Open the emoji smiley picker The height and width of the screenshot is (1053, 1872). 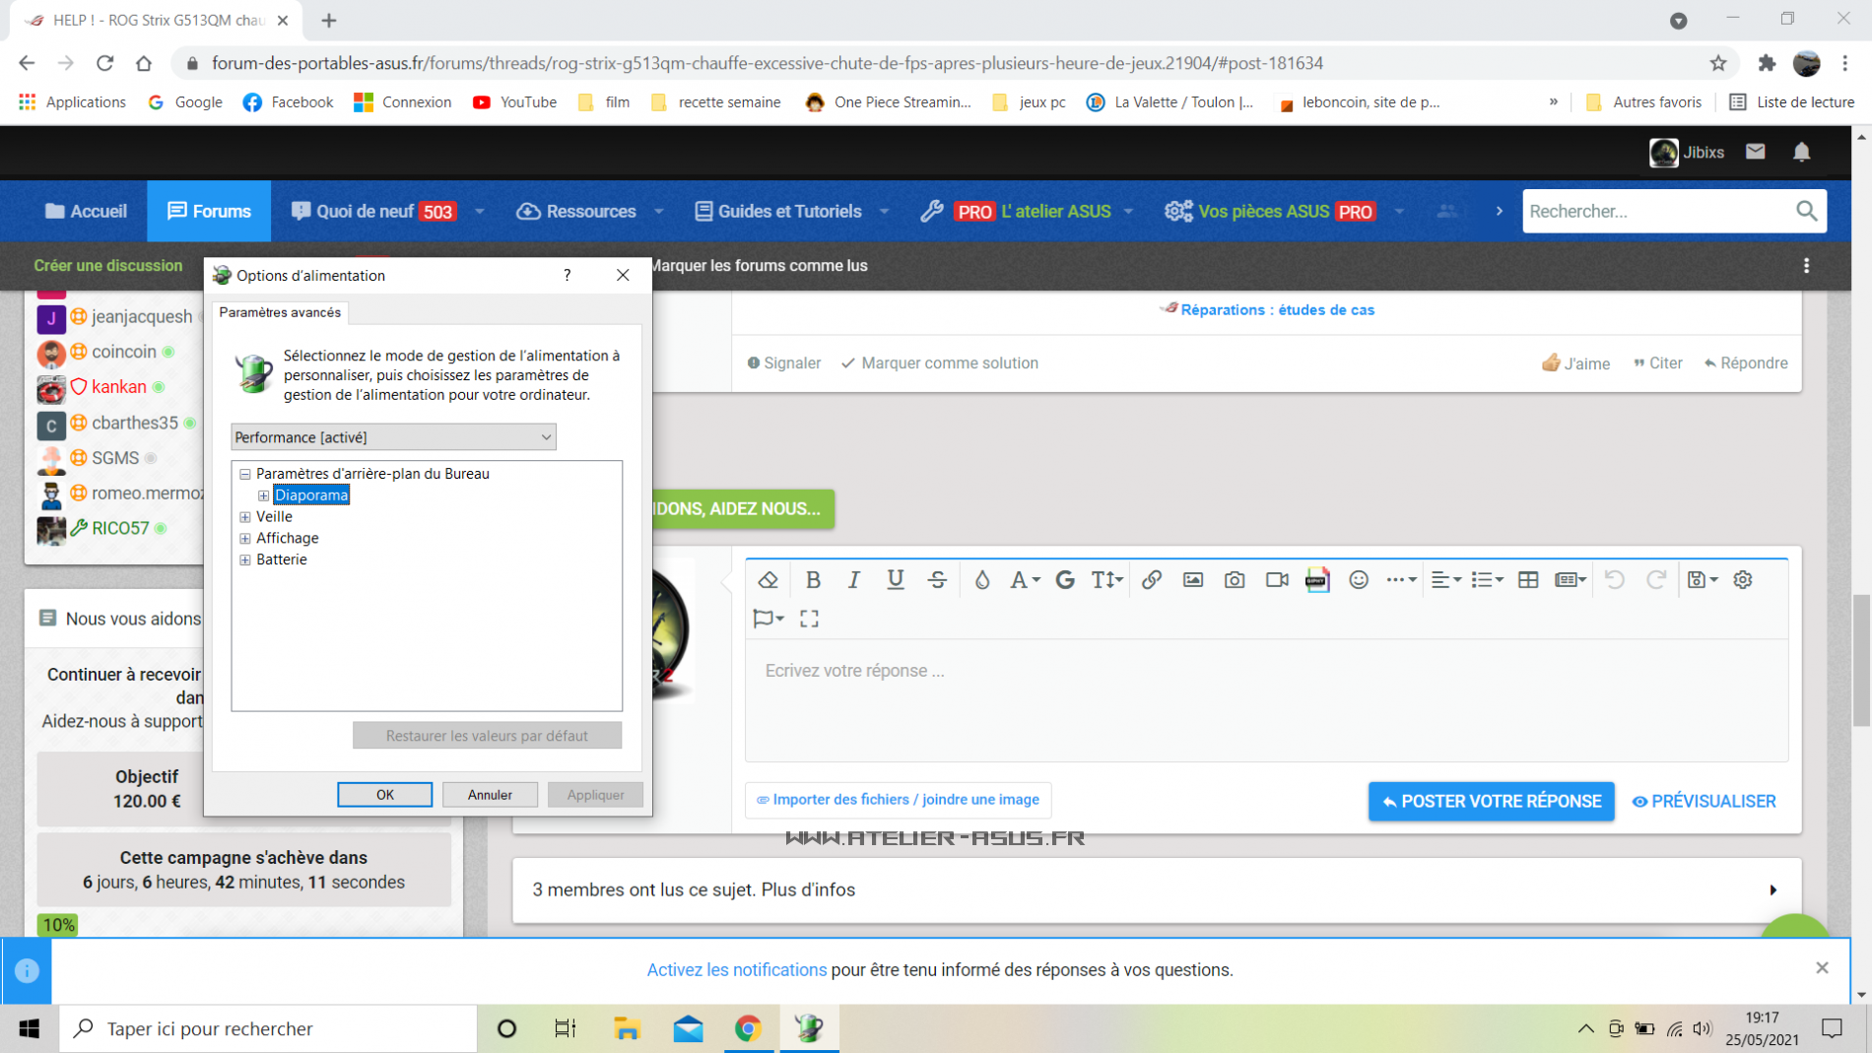tap(1359, 580)
